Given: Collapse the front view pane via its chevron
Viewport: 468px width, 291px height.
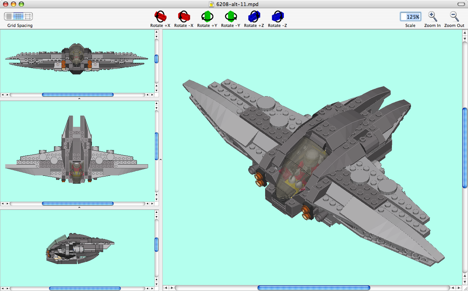Looking at the screenshot, I should pyautogui.click(x=79, y=207).
